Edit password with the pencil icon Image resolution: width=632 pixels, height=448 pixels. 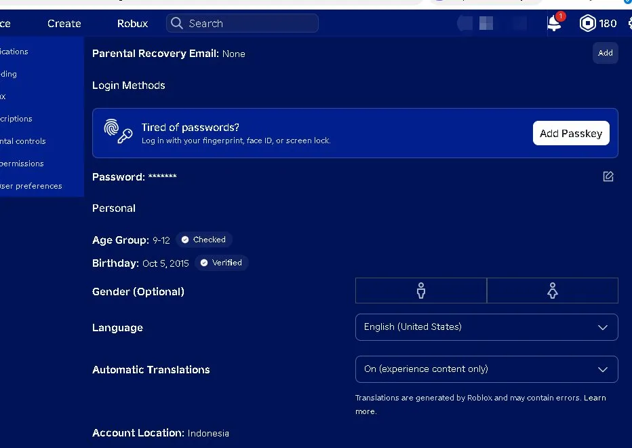[608, 176]
